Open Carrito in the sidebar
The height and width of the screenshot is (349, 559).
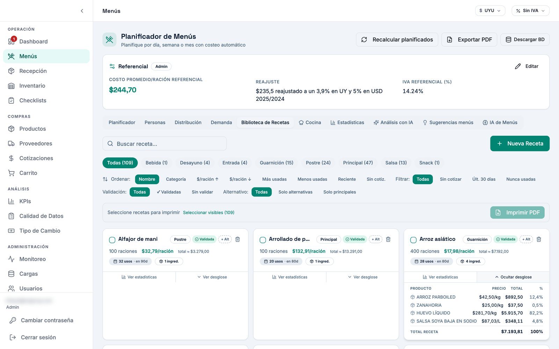point(46,173)
